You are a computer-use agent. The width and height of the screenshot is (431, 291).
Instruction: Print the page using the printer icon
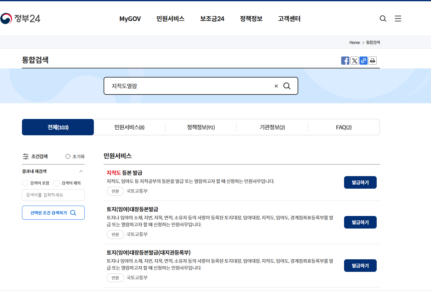[373, 60]
